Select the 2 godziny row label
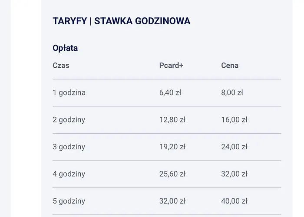 69,120
